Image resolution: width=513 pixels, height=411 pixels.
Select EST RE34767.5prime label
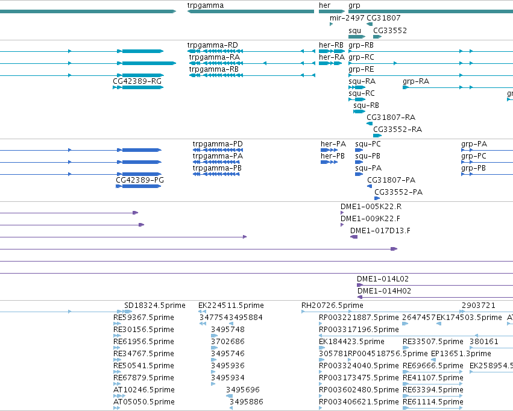pos(143,354)
